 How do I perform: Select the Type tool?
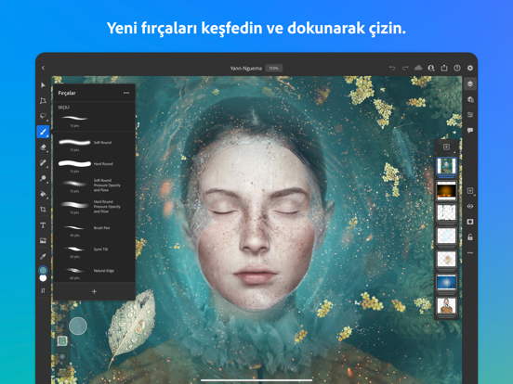pos(43,225)
